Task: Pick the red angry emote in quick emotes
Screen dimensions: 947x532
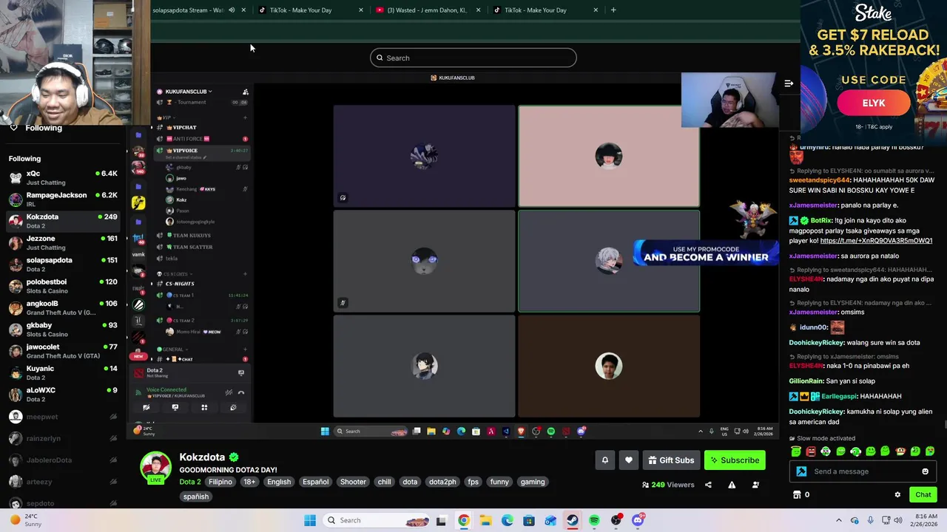Action: point(811,451)
